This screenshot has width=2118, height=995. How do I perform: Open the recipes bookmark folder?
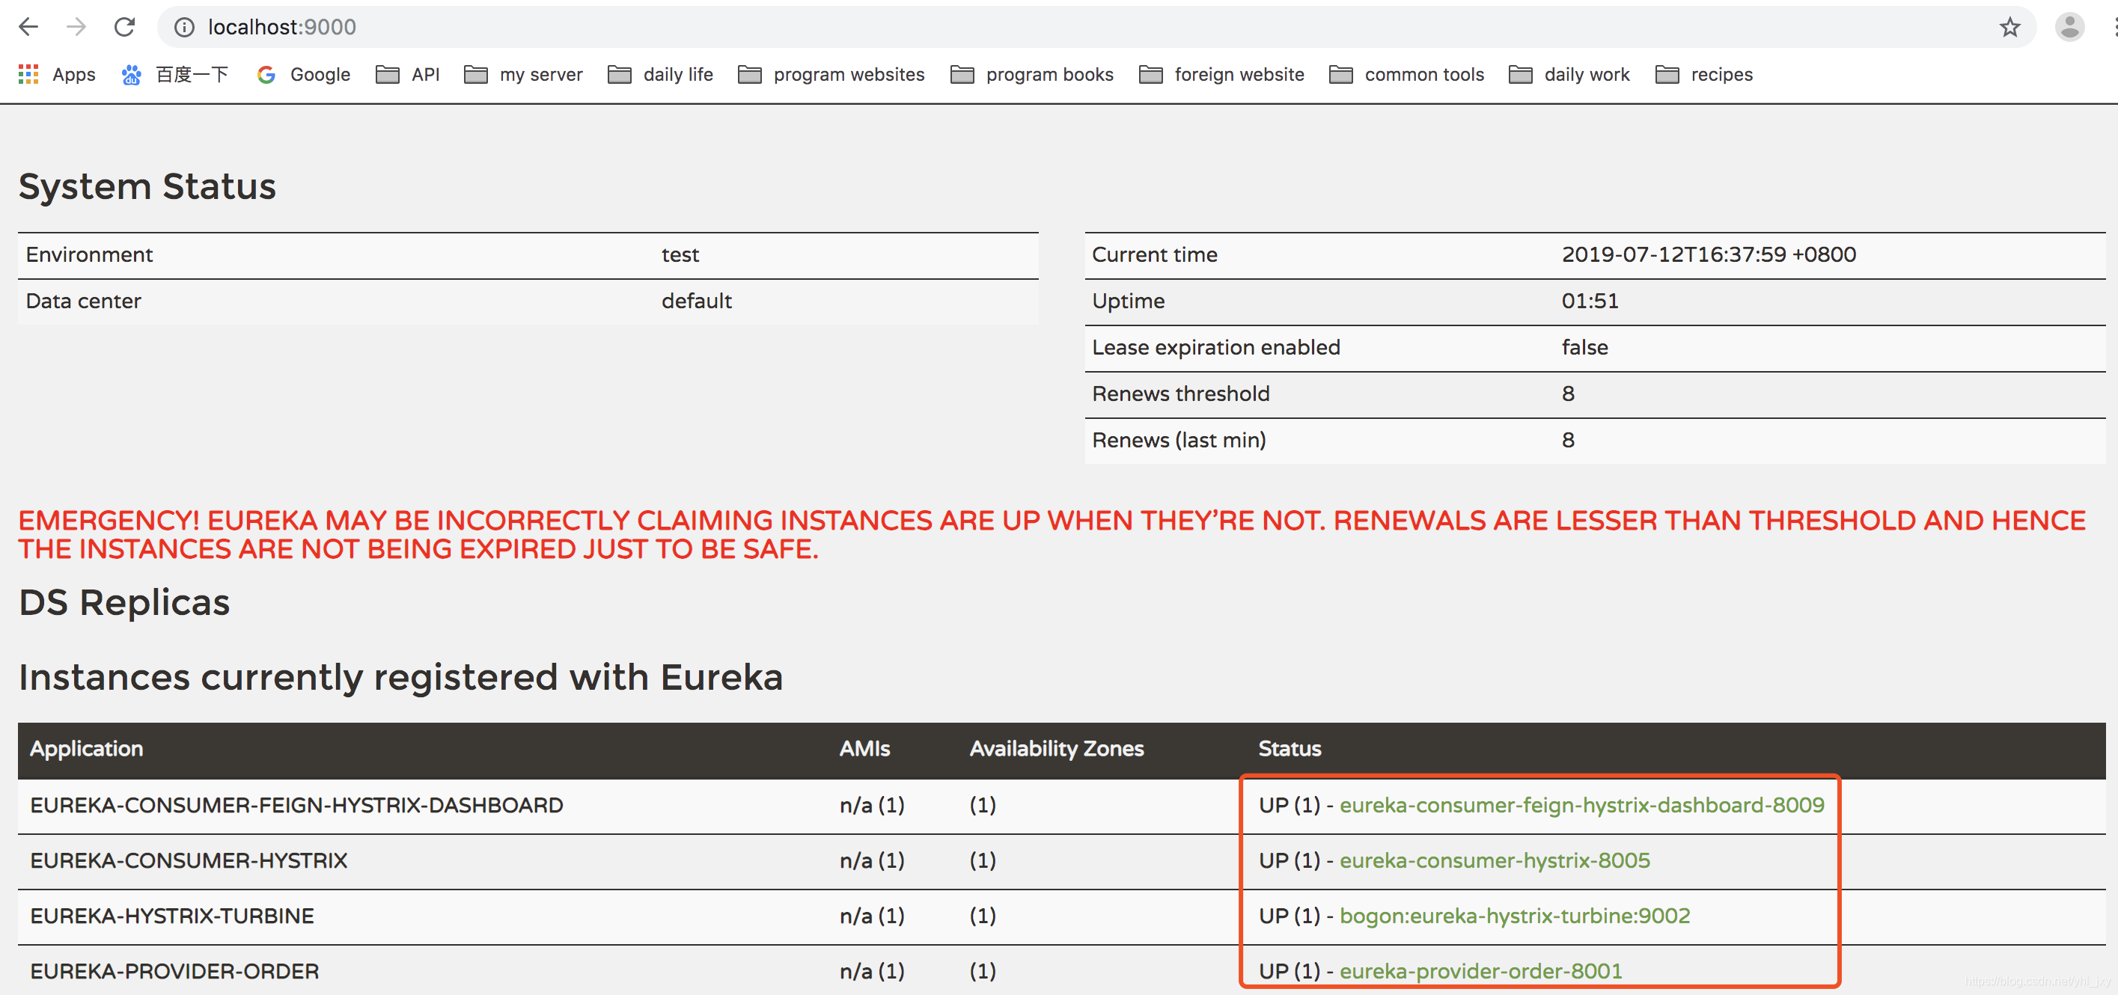coord(1703,75)
